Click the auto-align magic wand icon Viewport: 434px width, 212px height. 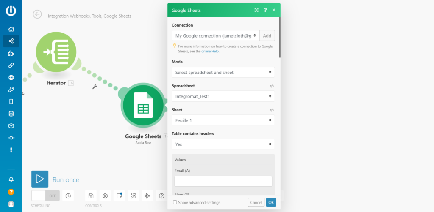click(x=133, y=196)
